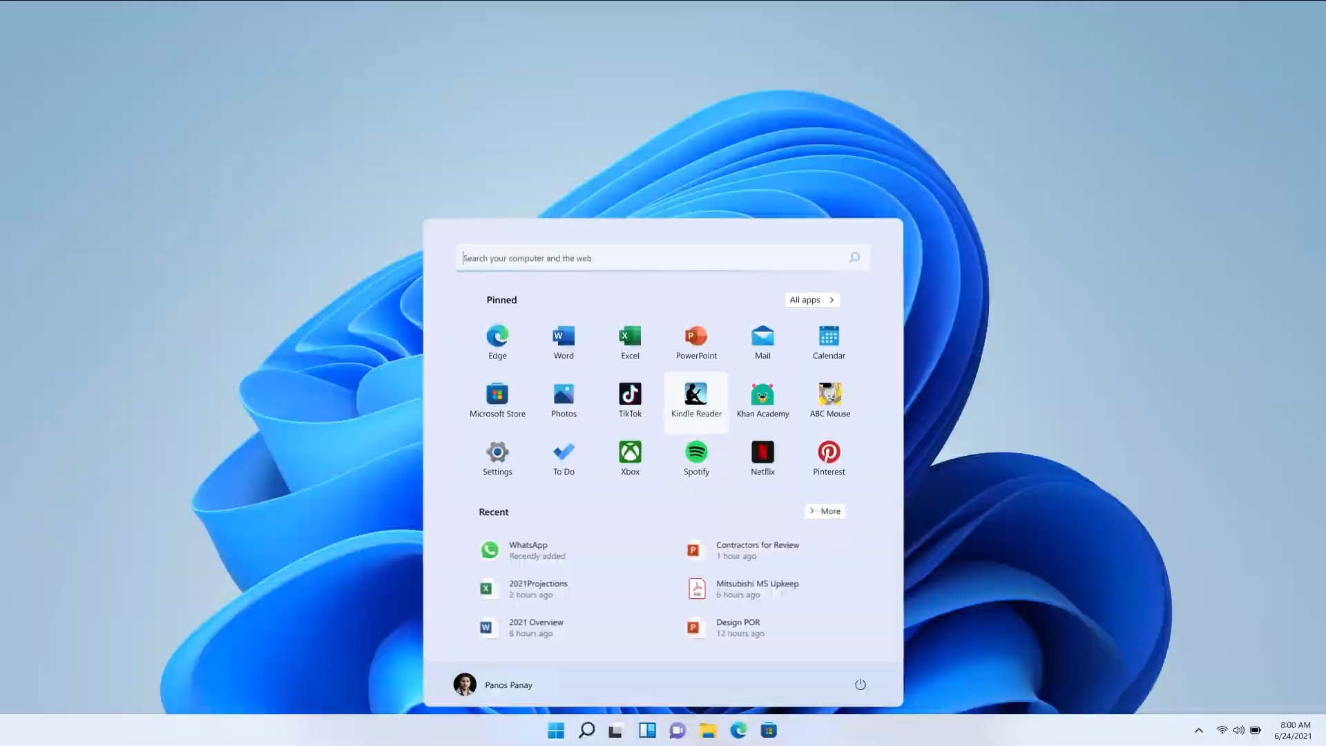Click the search input field
Image resolution: width=1326 pixels, height=746 pixels.
662,258
